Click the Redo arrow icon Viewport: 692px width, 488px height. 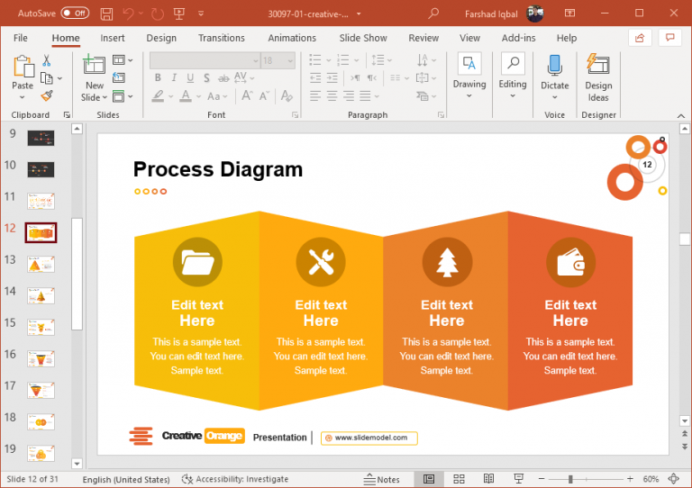[x=157, y=14]
